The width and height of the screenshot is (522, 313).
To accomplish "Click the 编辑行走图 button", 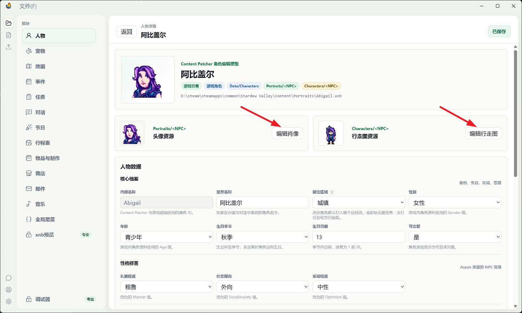I will (483, 134).
